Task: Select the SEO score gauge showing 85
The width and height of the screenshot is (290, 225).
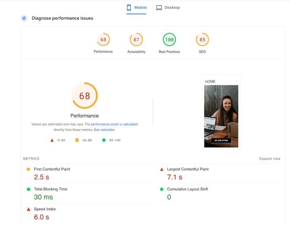Action: [202, 40]
